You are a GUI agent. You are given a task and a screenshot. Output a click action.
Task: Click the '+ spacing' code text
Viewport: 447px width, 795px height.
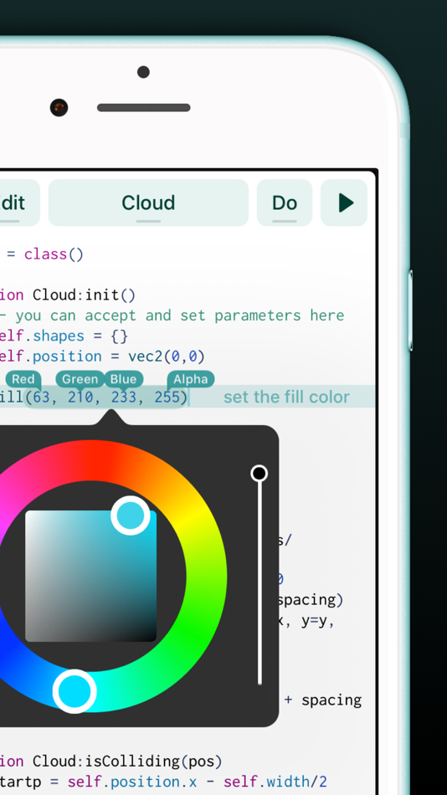click(x=322, y=700)
